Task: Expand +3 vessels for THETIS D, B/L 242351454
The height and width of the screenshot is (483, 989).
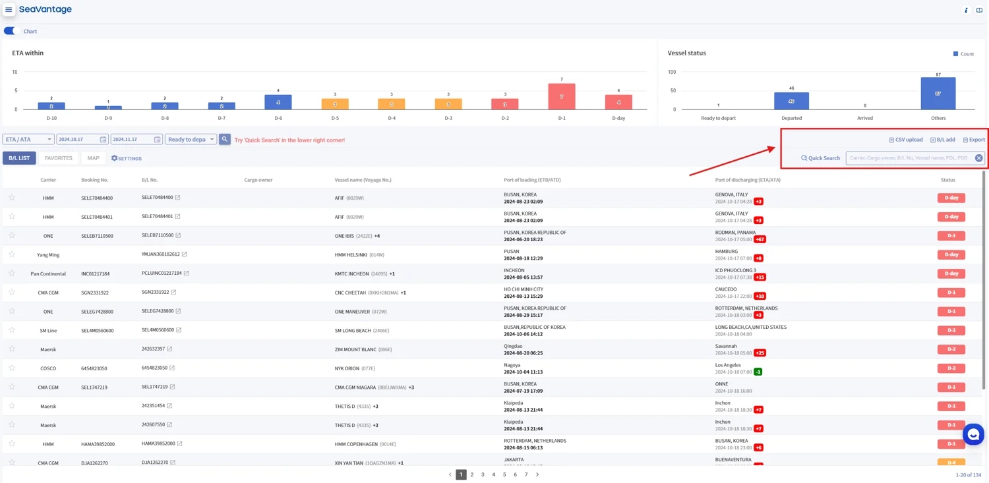Action: 376,407
